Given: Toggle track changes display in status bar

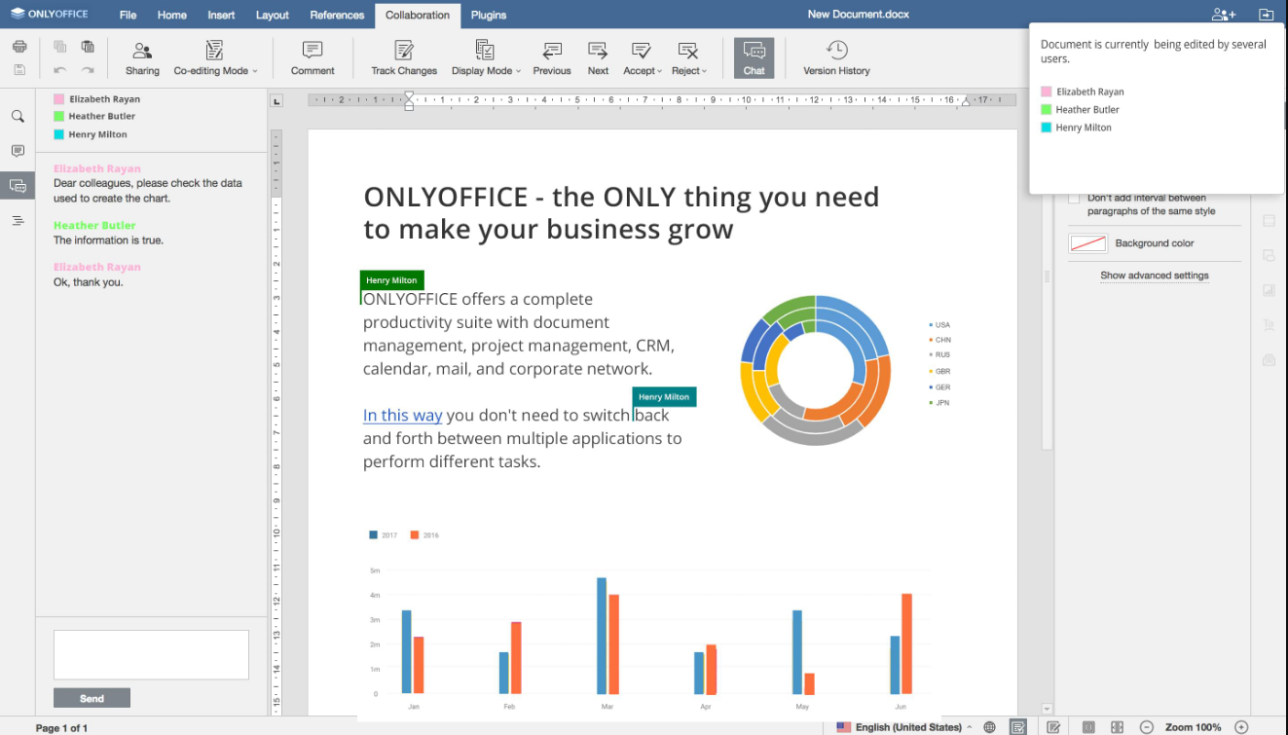Looking at the screenshot, I should coord(1054,725).
